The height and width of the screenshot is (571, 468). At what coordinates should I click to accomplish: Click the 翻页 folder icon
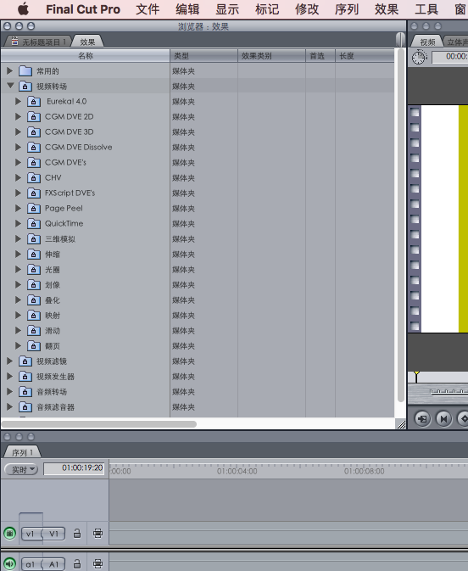34,346
